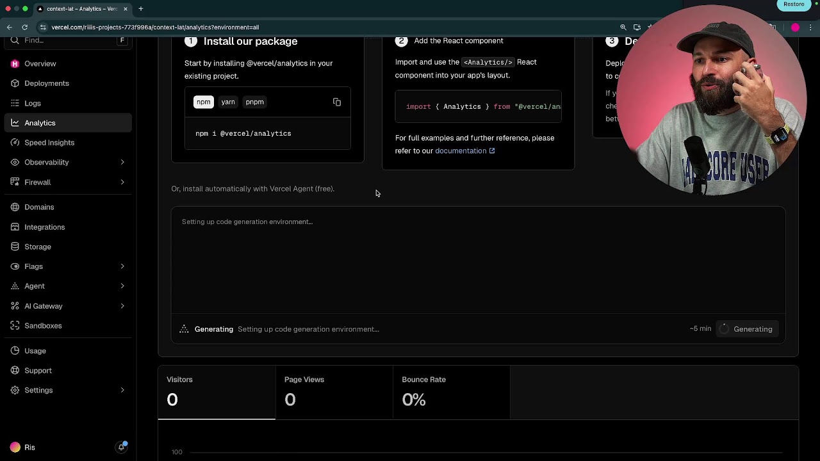Select the Analytics chart icon
Image resolution: width=820 pixels, height=461 pixels.
[x=15, y=123]
